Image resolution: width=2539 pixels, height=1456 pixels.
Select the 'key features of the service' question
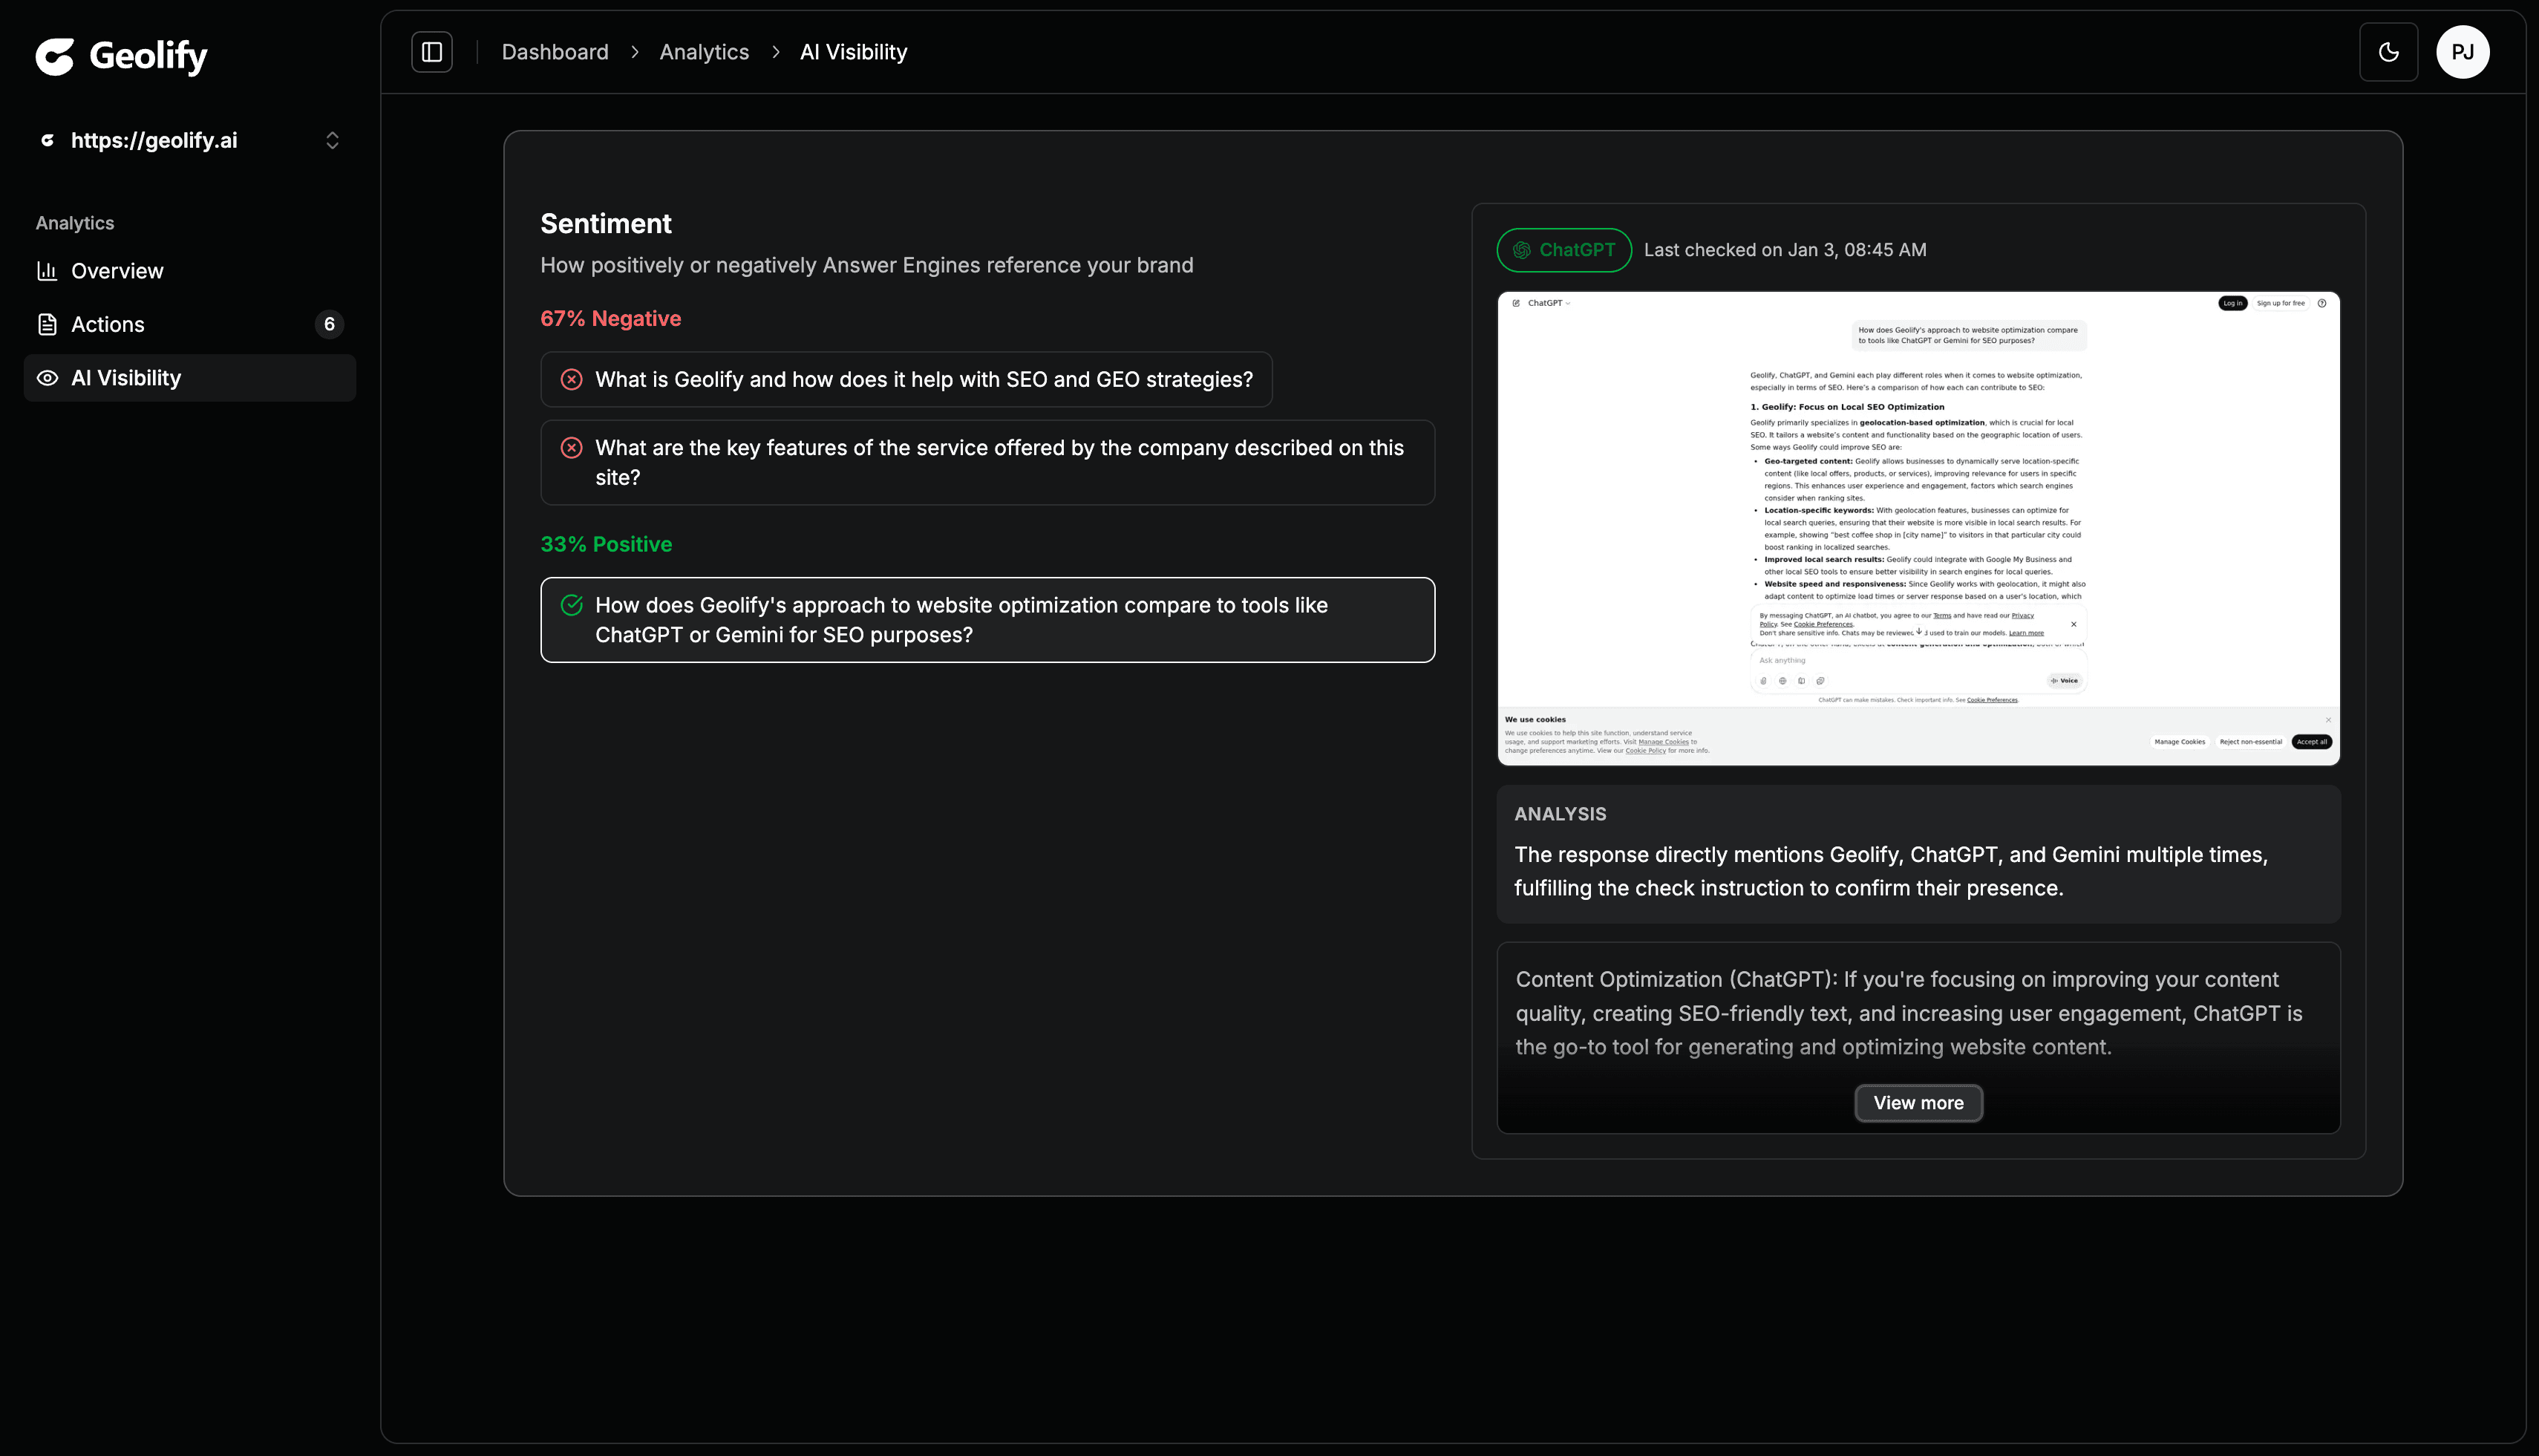pos(987,462)
